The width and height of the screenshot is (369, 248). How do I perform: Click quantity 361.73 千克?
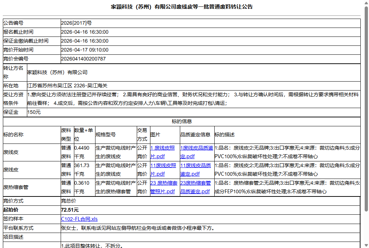[x=81, y=170]
